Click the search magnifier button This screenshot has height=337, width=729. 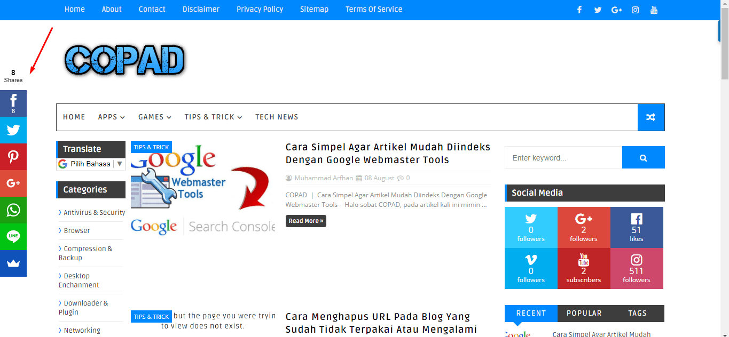(644, 157)
